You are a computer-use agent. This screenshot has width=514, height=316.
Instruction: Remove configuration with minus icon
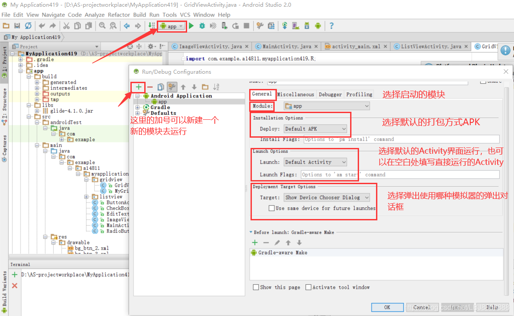150,87
